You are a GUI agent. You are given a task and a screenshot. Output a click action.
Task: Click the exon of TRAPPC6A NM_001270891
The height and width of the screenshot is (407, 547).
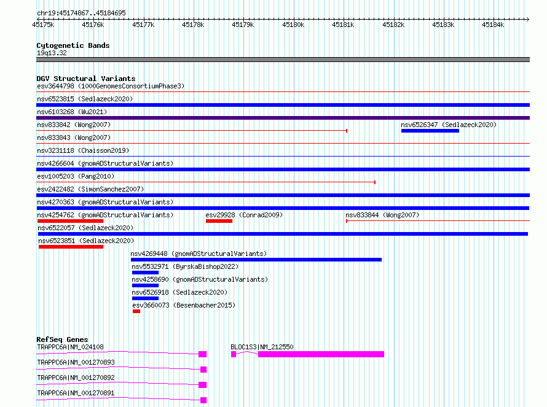pos(203,400)
